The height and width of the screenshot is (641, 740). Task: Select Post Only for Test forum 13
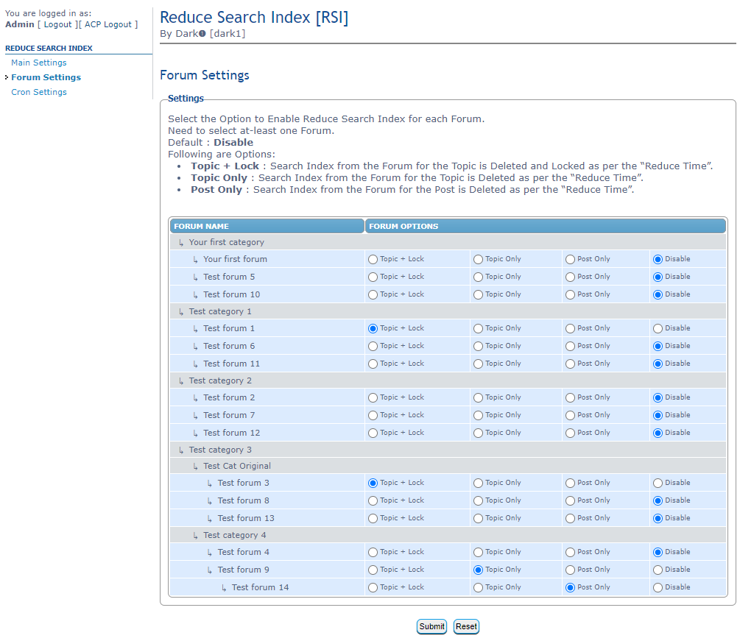coord(570,518)
